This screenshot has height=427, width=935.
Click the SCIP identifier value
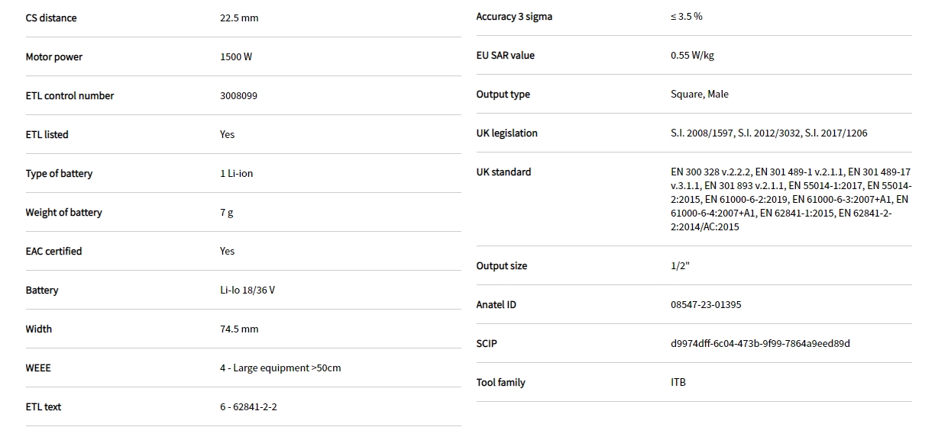760,344
